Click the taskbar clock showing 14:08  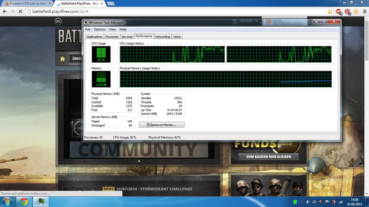[x=354, y=202]
